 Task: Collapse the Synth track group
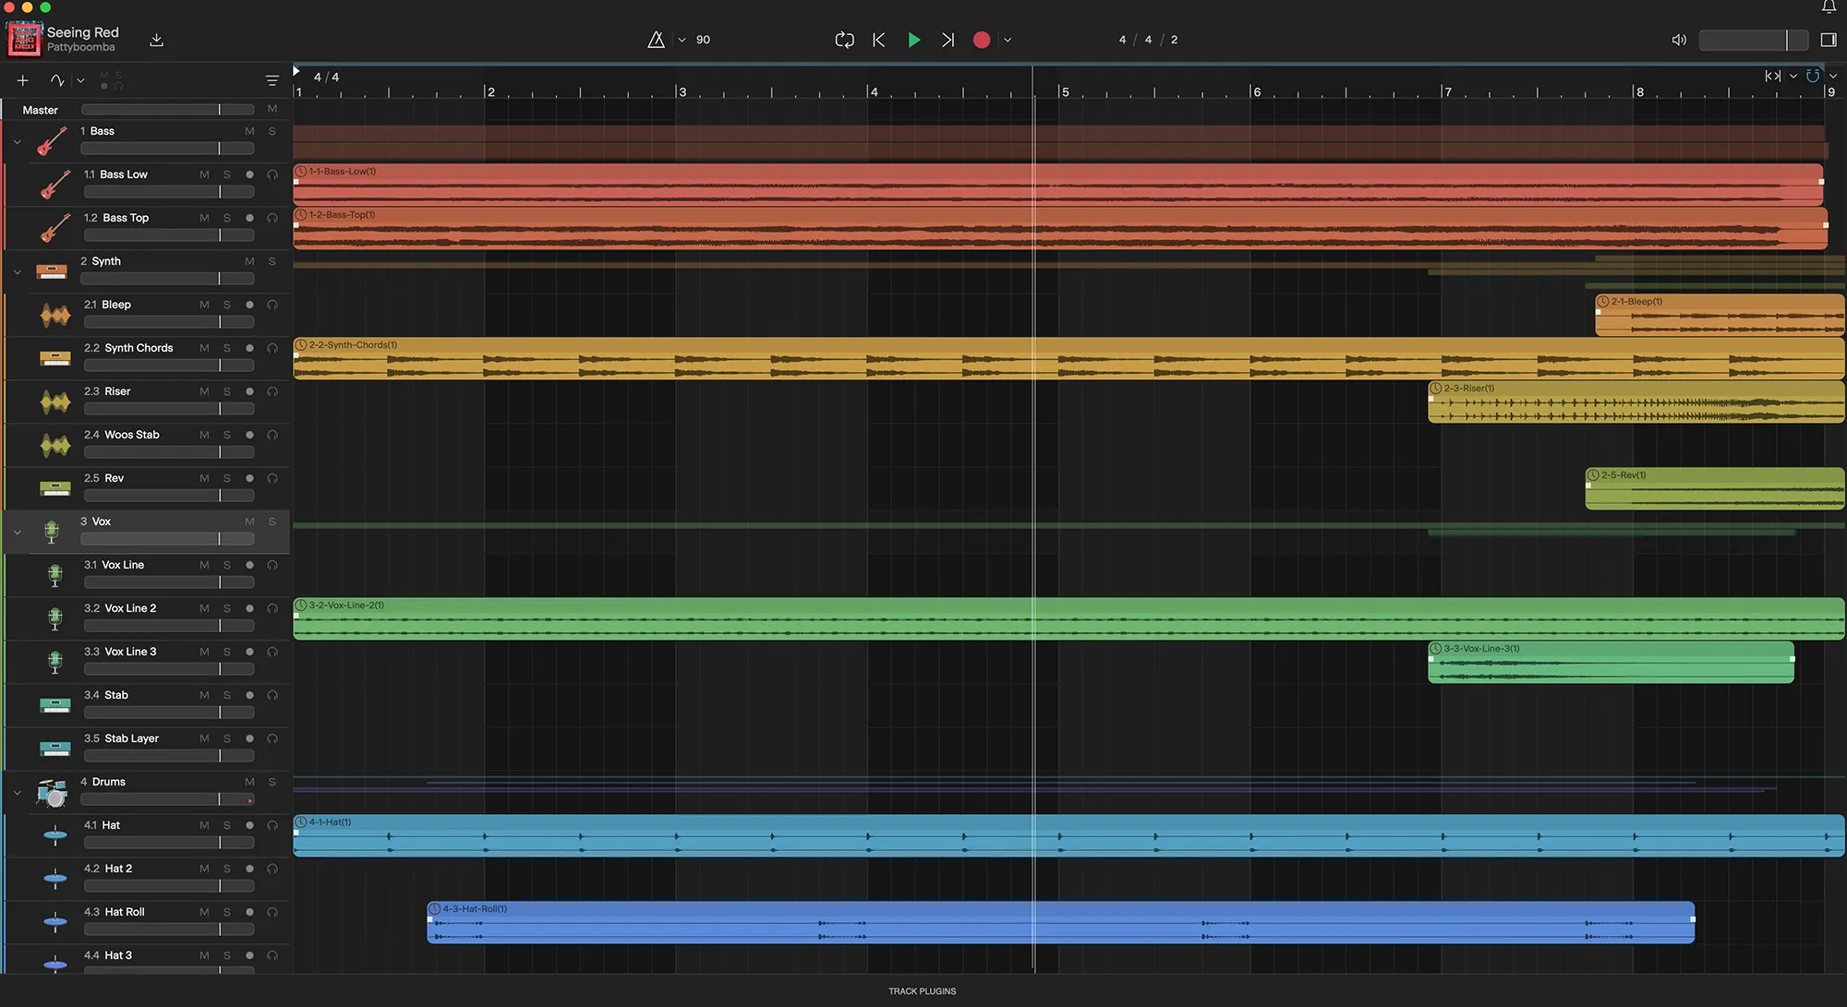(17, 272)
